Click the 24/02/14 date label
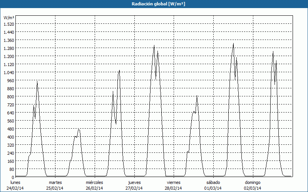The height and width of the screenshot is (192, 308). coord(15,188)
